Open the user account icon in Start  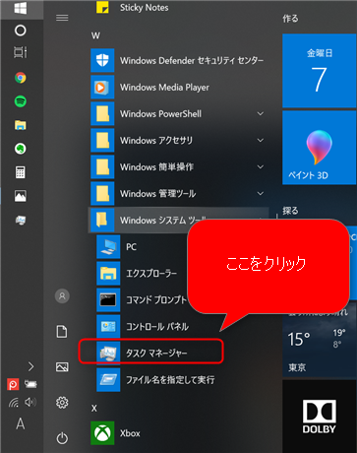[x=62, y=296]
